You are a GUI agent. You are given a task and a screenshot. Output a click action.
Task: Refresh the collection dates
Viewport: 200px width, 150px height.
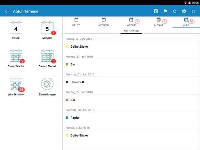pyautogui.click(x=175, y=11)
